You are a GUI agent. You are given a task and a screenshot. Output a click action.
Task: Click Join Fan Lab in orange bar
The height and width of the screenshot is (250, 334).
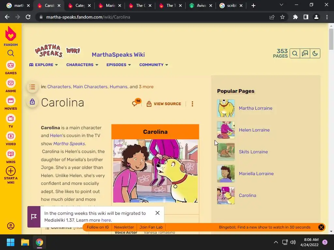(151, 227)
